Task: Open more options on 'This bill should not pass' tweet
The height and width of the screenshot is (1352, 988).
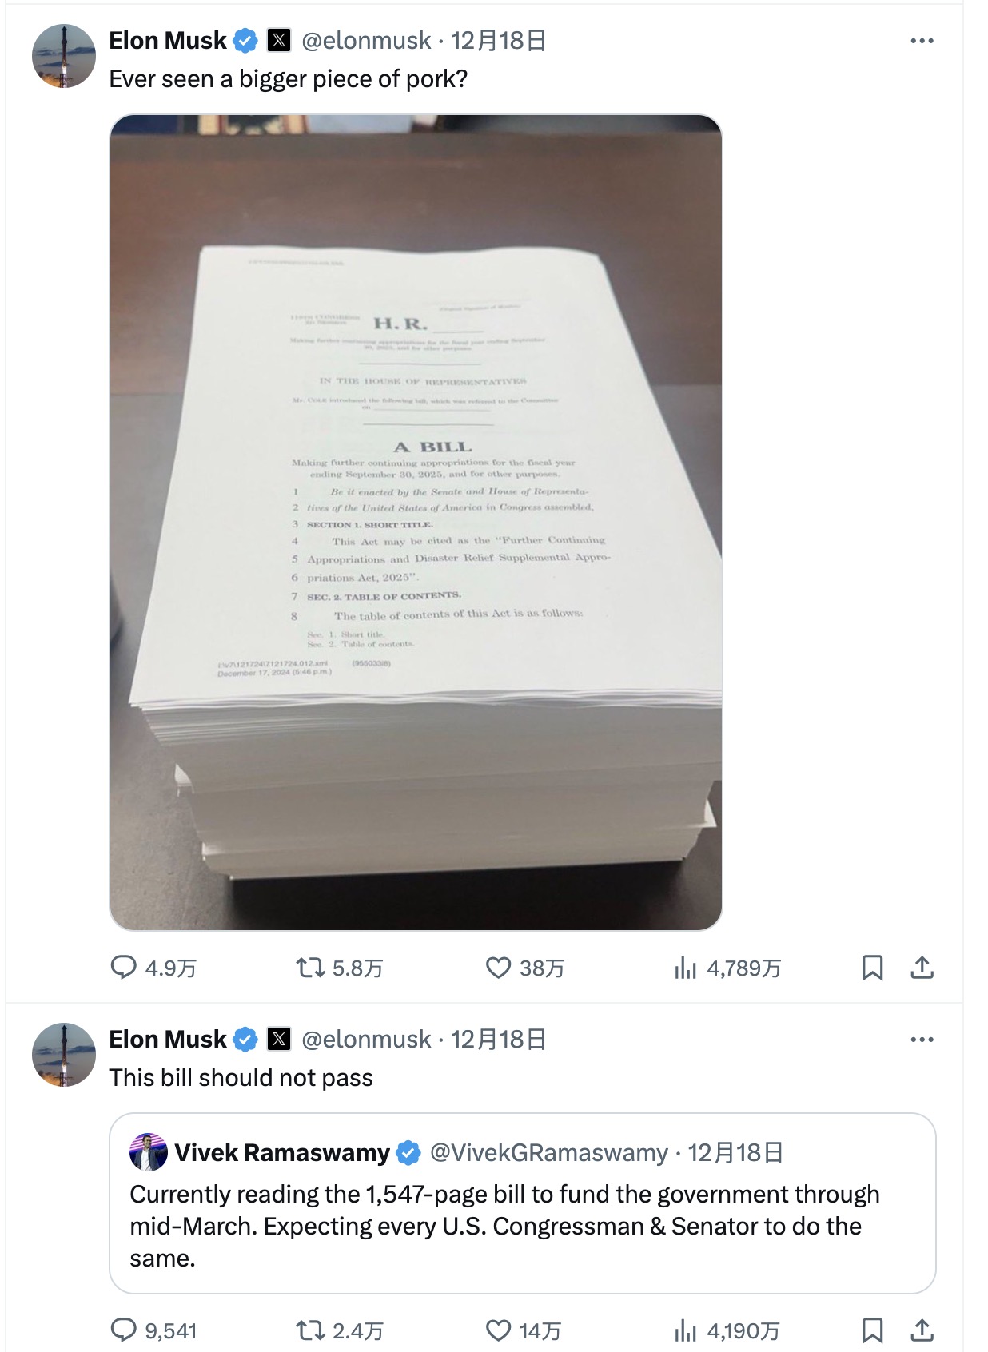Action: [922, 1040]
